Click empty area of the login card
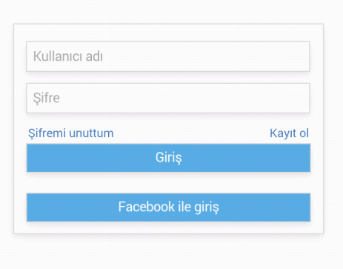The height and width of the screenshot is (269, 343). click(x=168, y=183)
